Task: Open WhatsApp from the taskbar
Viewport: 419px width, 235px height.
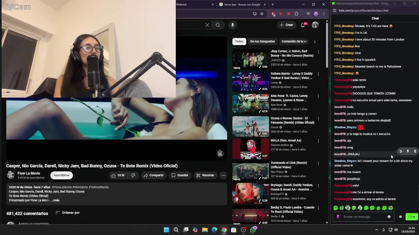Action: (253, 230)
